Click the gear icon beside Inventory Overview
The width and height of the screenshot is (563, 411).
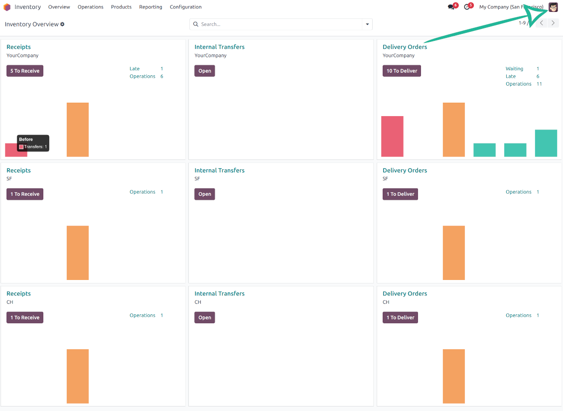tap(62, 24)
